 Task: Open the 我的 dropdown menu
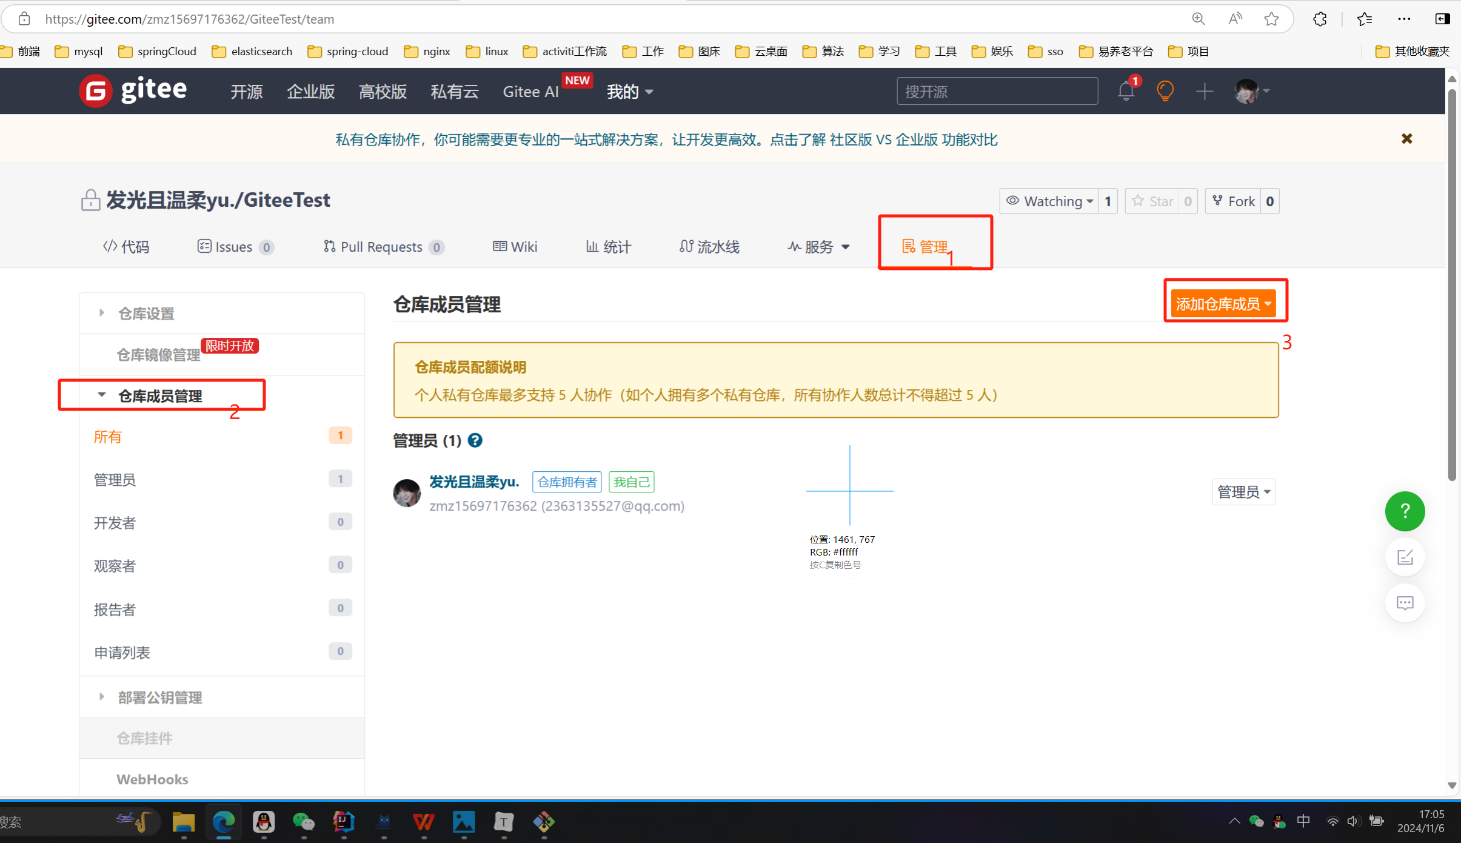point(630,92)
